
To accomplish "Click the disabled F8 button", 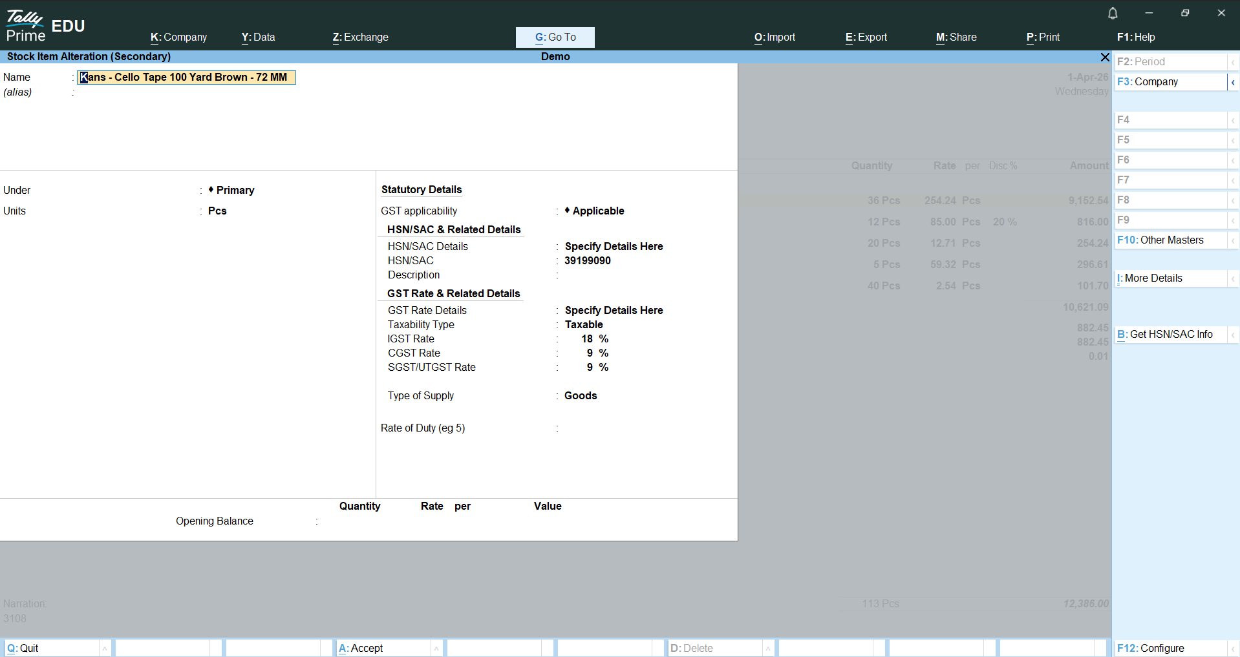I will (1171, 200).
